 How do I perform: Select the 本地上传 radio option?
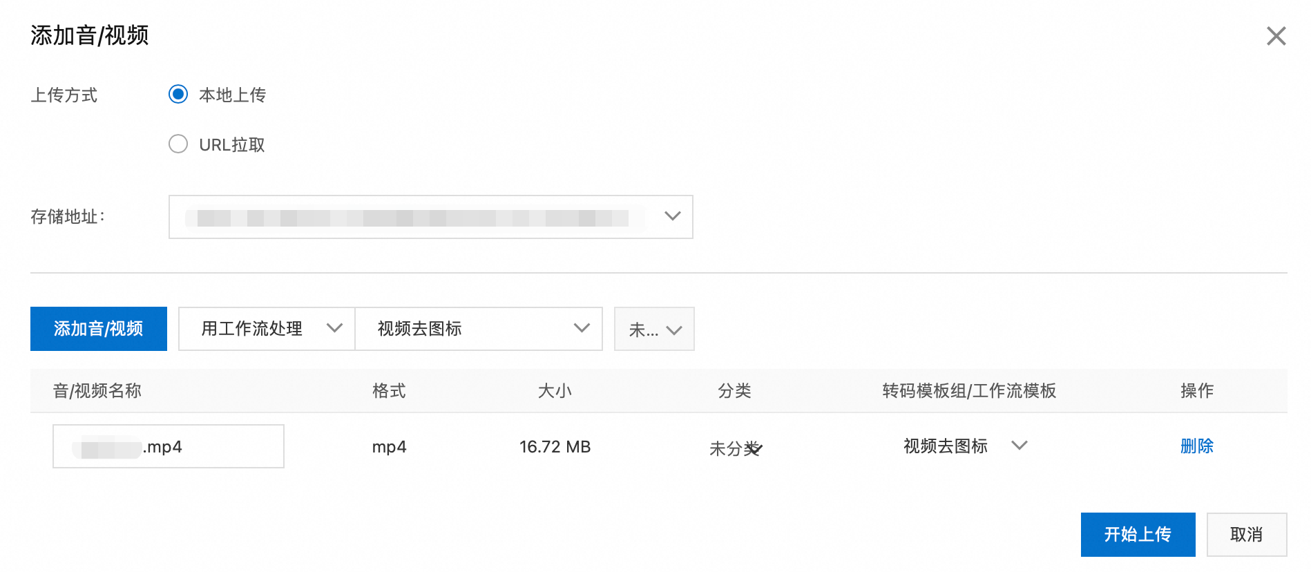[x=178, y=94]
